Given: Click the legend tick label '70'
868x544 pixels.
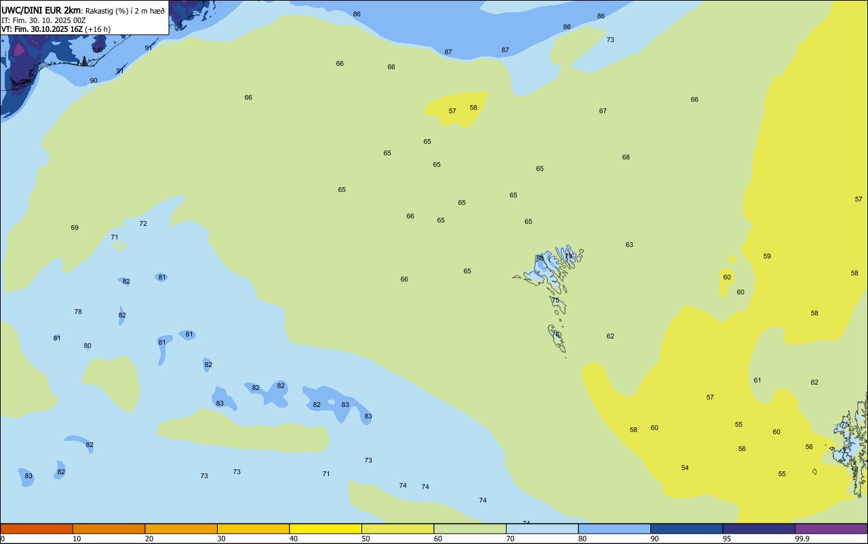Looking at the screenshot, I should [x=510, y=539].
